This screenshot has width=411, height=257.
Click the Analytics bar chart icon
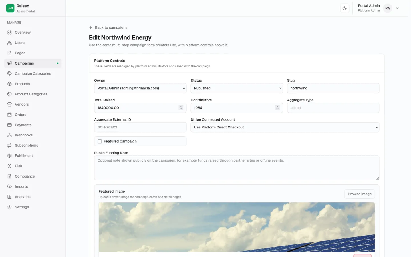9,197
